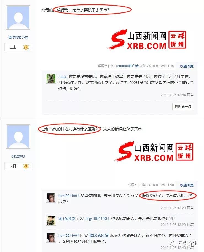Open the profile link 爱你们的小宏
Image resolution: width=204 pixels, height=252 pixels.
point(18,37)
